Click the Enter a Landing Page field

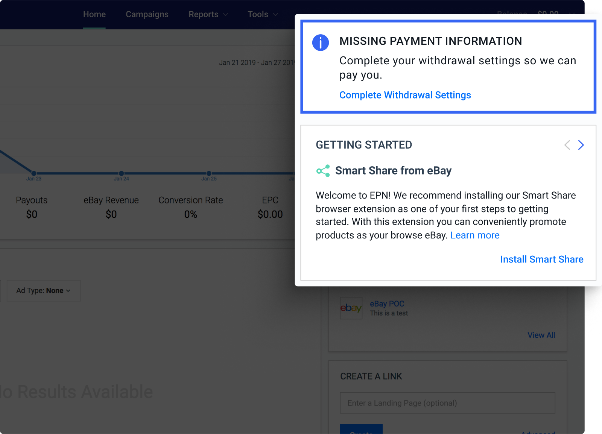447,403
